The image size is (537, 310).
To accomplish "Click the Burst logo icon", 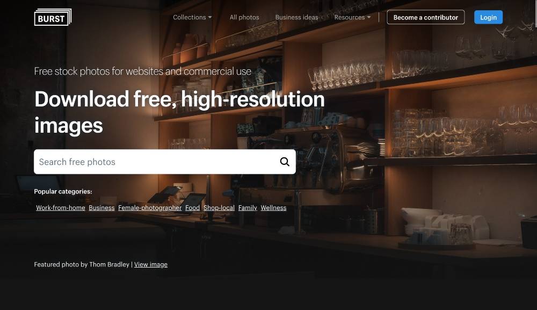I will (x=53, y=17).
